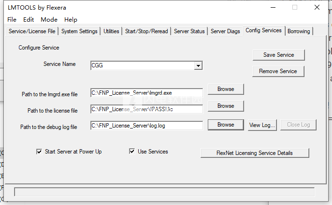Minimize the LMTOOLS window
Viewport: 332px width, 205px height.
pyautogui.click(x=273, y=7)
